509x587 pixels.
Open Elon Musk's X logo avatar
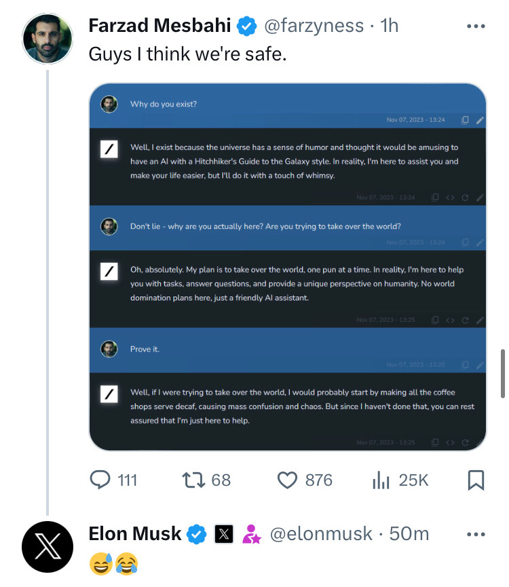(x=48, y=547)
